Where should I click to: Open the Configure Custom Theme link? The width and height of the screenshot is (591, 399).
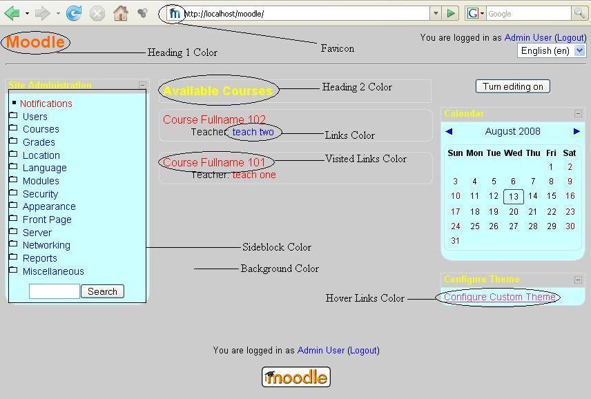tap(499, 297)
